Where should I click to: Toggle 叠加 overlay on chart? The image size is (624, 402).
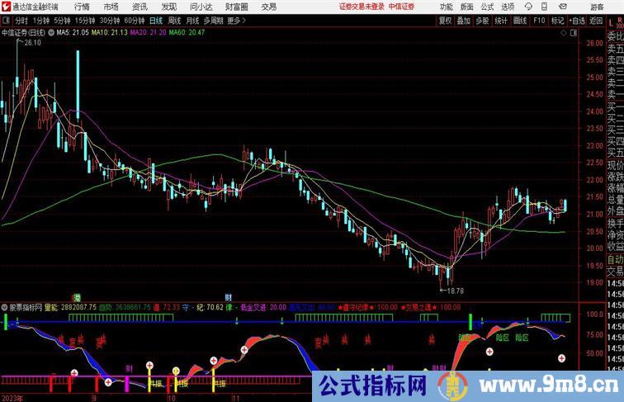pyautogui.click(x=464, y=20)
